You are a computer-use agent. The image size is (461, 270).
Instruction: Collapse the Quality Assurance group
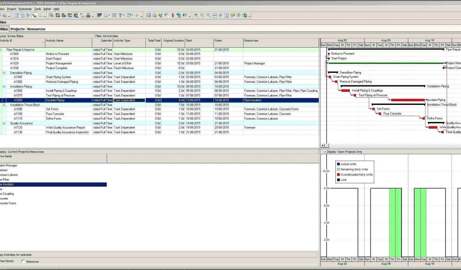[x=4, y=123]
